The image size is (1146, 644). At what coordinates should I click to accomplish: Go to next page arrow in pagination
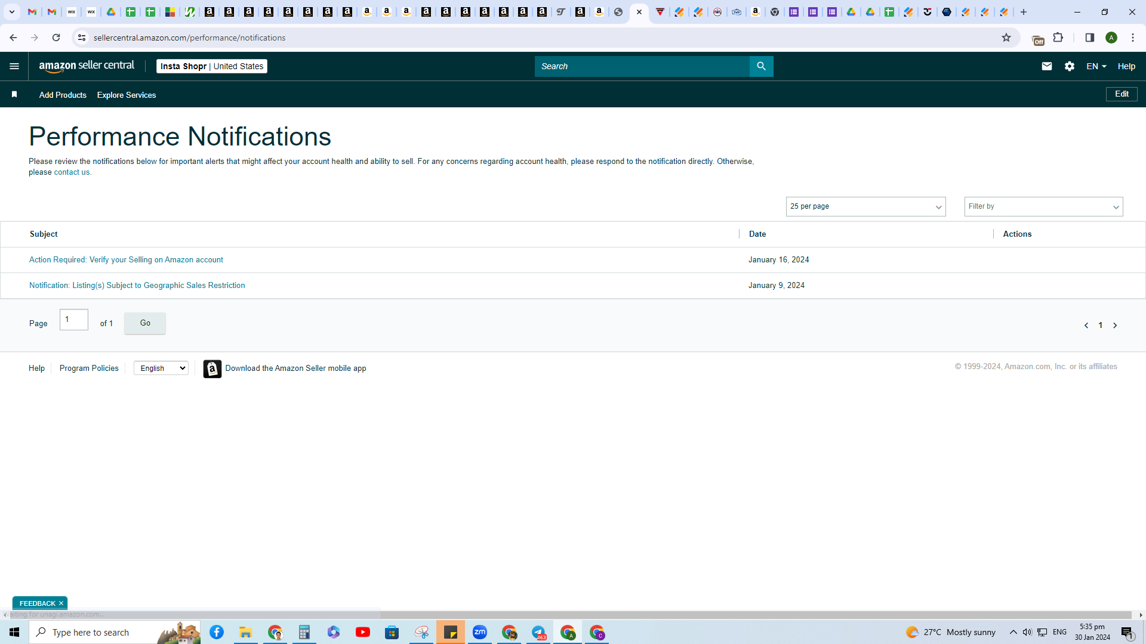(1115, 326)
